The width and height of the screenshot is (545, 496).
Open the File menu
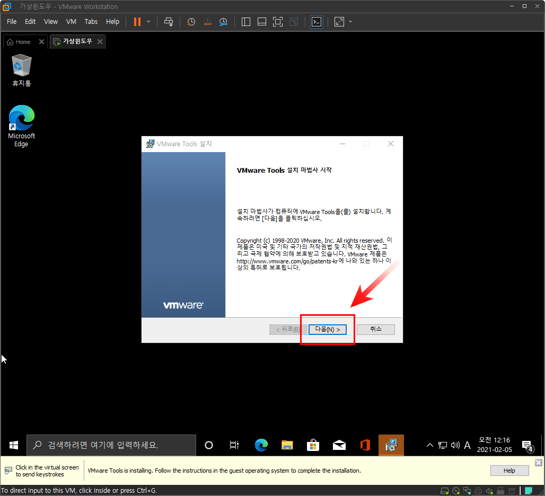click(12, 22)
